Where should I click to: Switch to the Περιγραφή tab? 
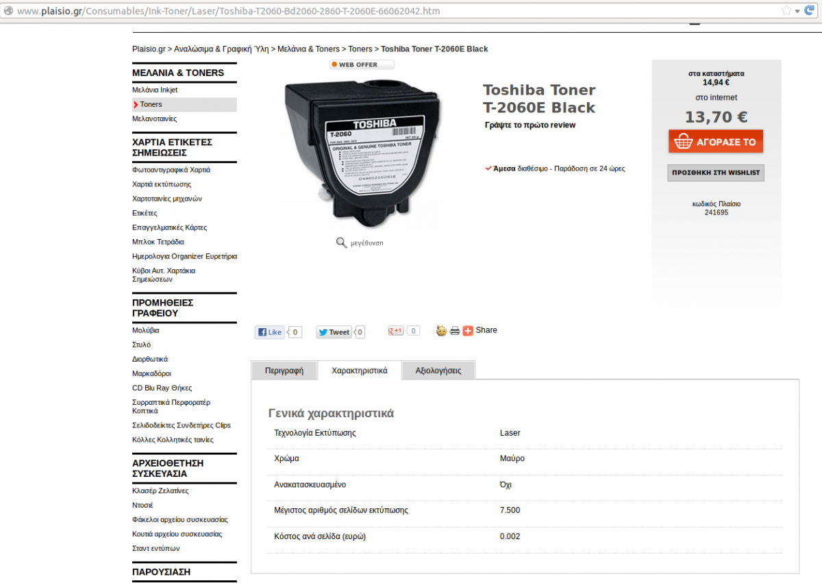(284, 371)
